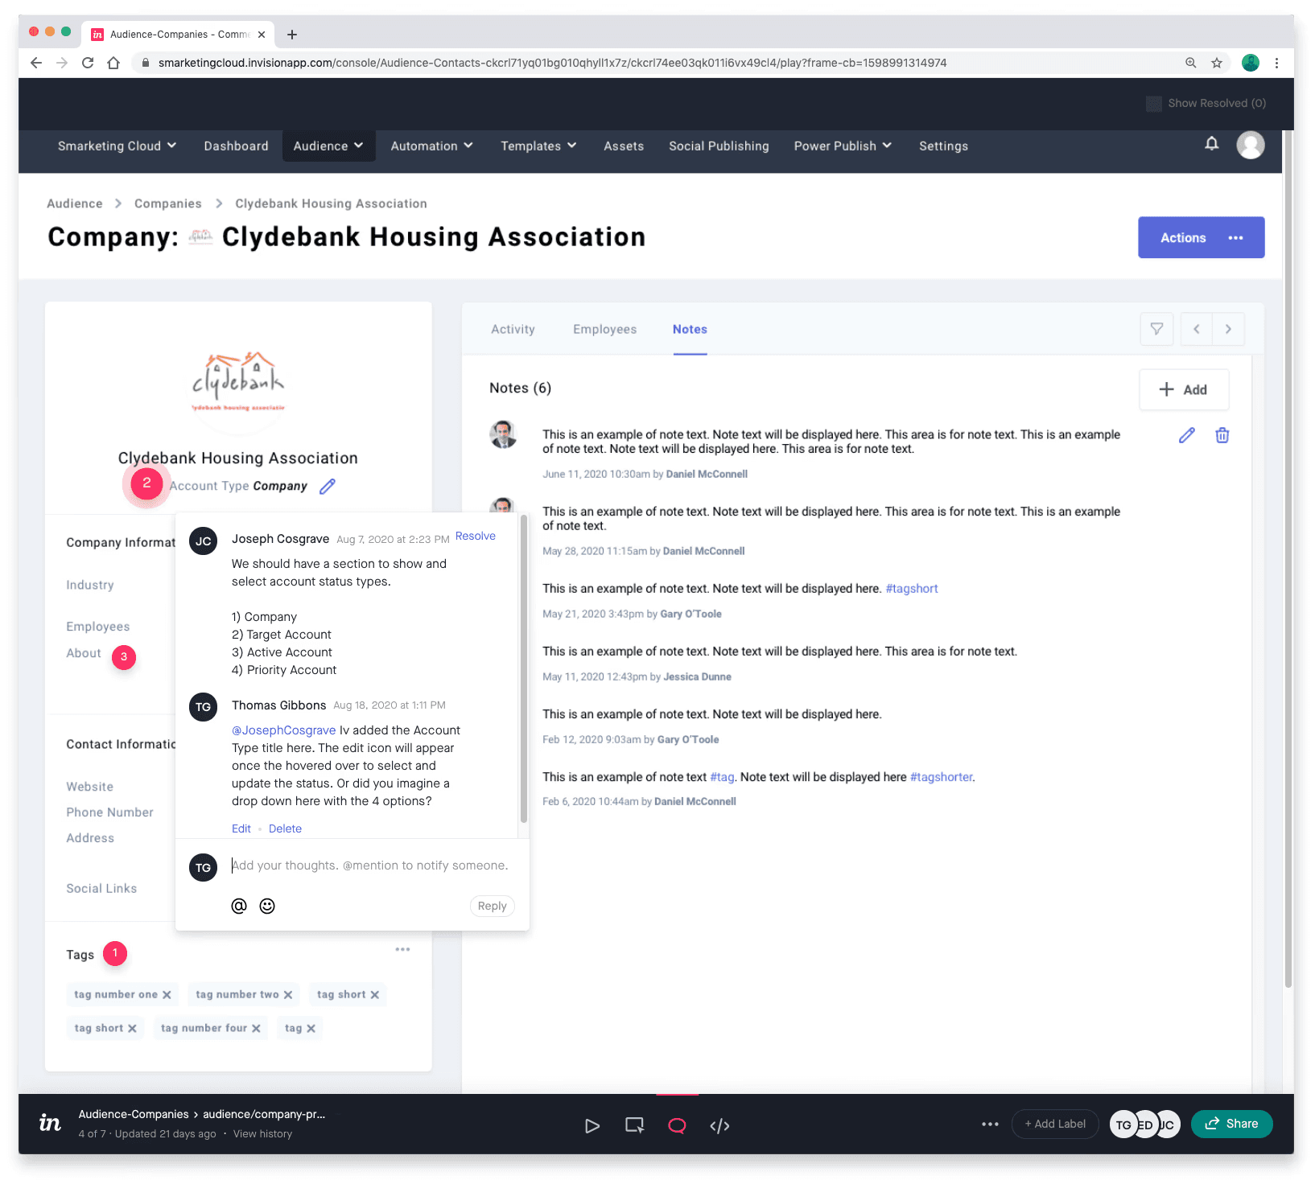
Task: Click Audience breadcrumb link
Action: [75, 204]
